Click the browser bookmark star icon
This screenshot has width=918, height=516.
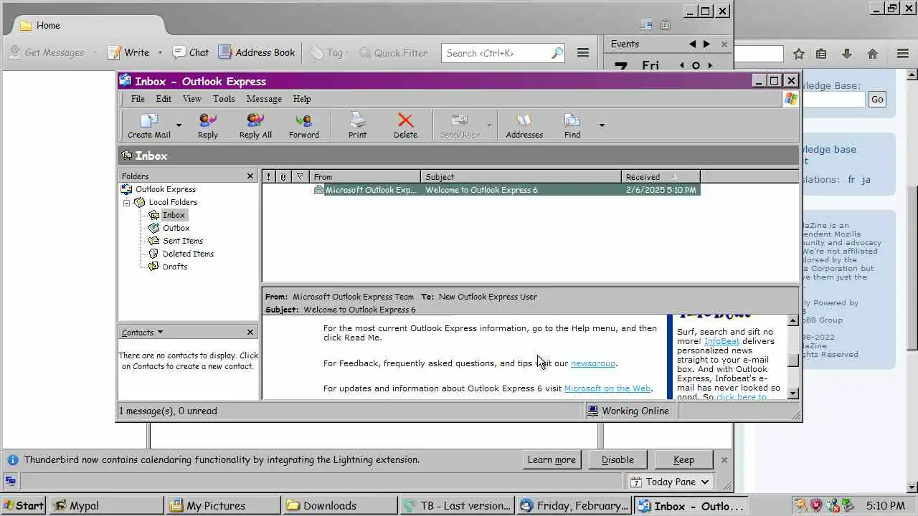coord(799,54)
